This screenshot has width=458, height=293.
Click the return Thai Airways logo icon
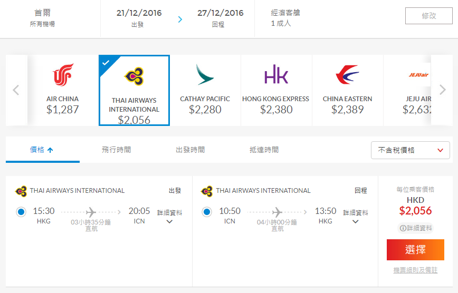207,191
